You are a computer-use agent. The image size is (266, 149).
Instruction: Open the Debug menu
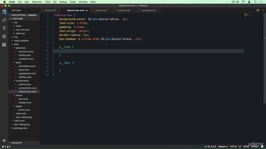coord(63,2)
